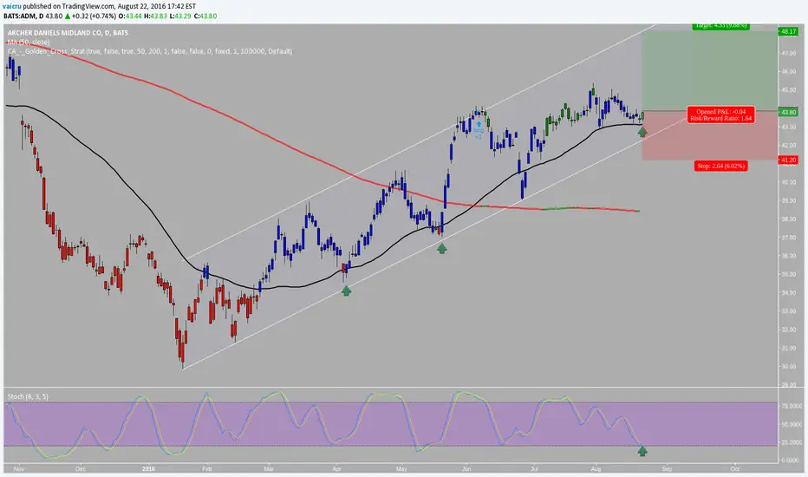Click the May label on the time axis
Screen dimensions: 808x477
(x=401, y=469)
